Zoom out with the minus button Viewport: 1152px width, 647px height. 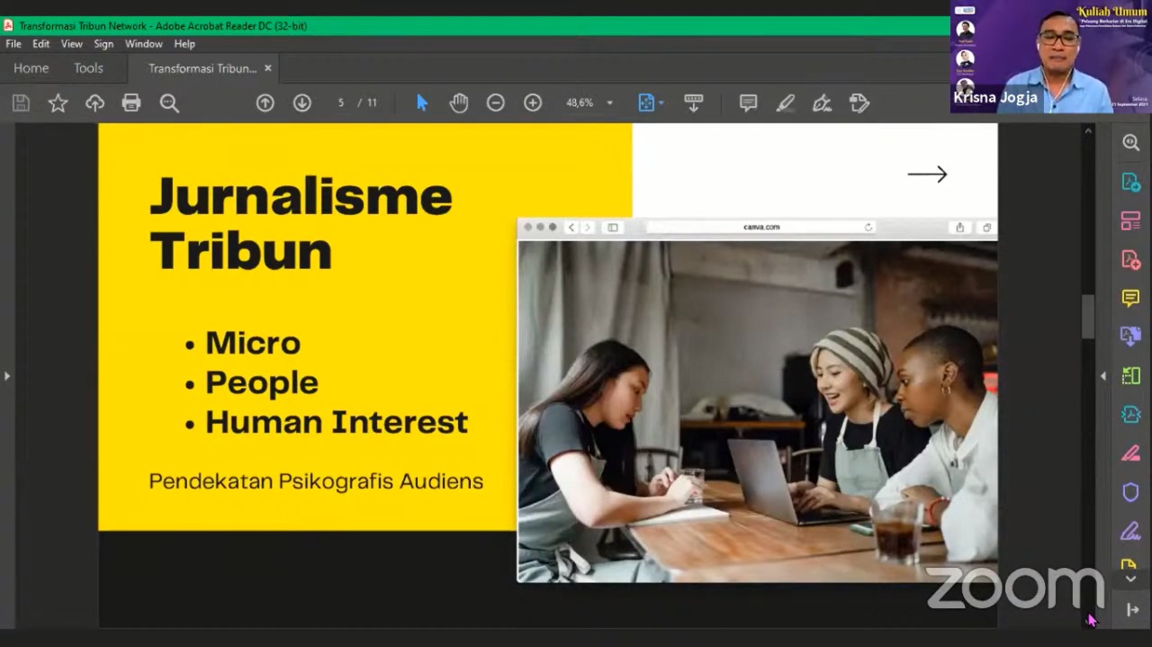click(x=496, y=103)
